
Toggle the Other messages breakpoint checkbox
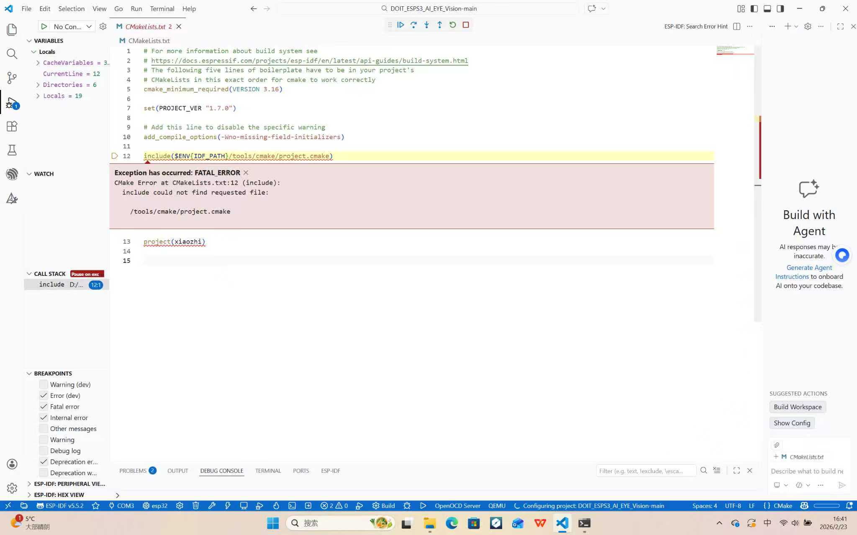pyautogui.click(x=44, y=429)
